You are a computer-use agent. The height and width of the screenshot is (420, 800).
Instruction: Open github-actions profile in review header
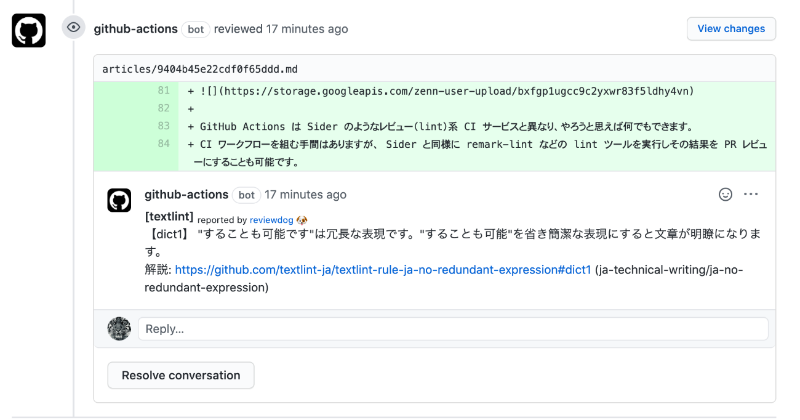[x=136, y=29]
